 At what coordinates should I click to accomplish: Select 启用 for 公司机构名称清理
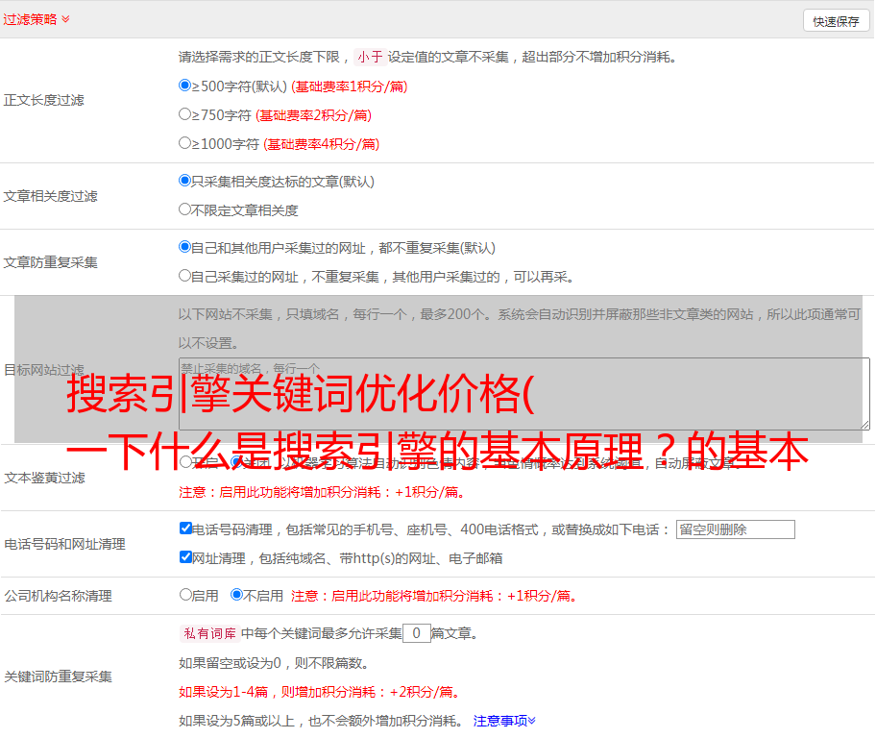point(185,594)
